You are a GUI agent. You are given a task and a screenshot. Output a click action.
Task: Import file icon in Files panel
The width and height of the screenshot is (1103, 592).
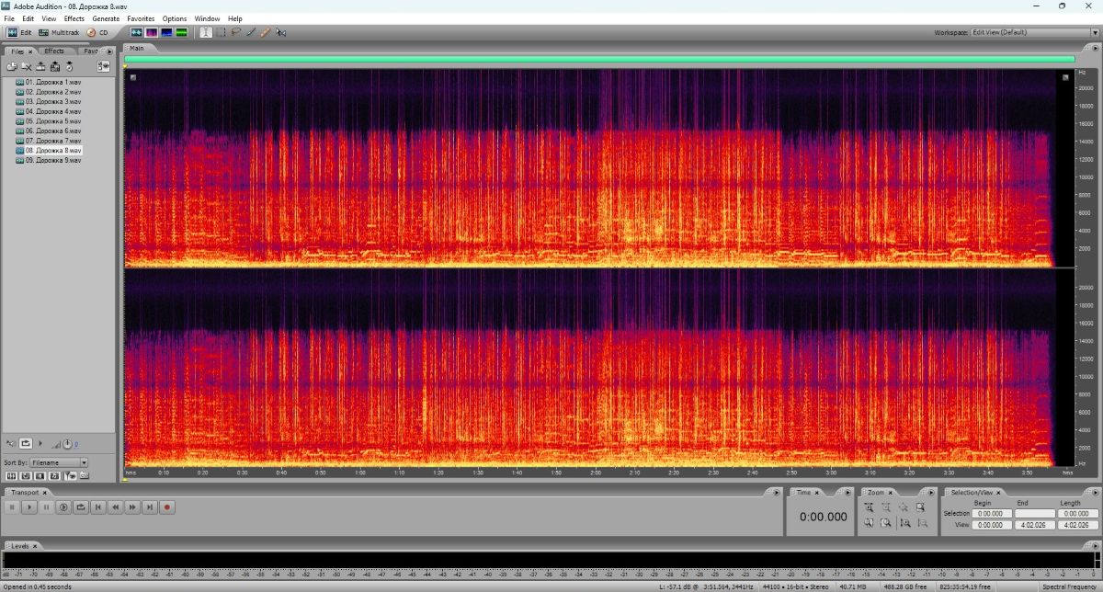(12, 66)
